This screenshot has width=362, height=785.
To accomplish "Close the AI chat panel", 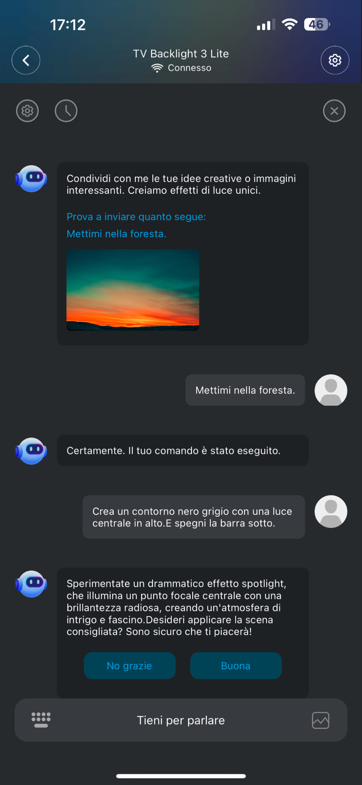I will (334, 111).
